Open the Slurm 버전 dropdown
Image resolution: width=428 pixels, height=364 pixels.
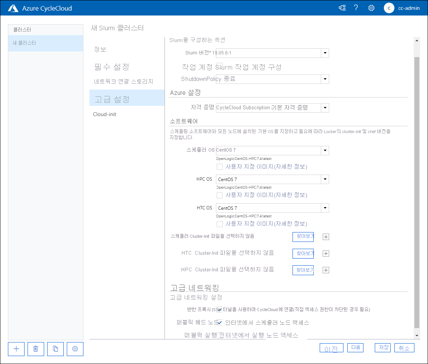(325, 53)
